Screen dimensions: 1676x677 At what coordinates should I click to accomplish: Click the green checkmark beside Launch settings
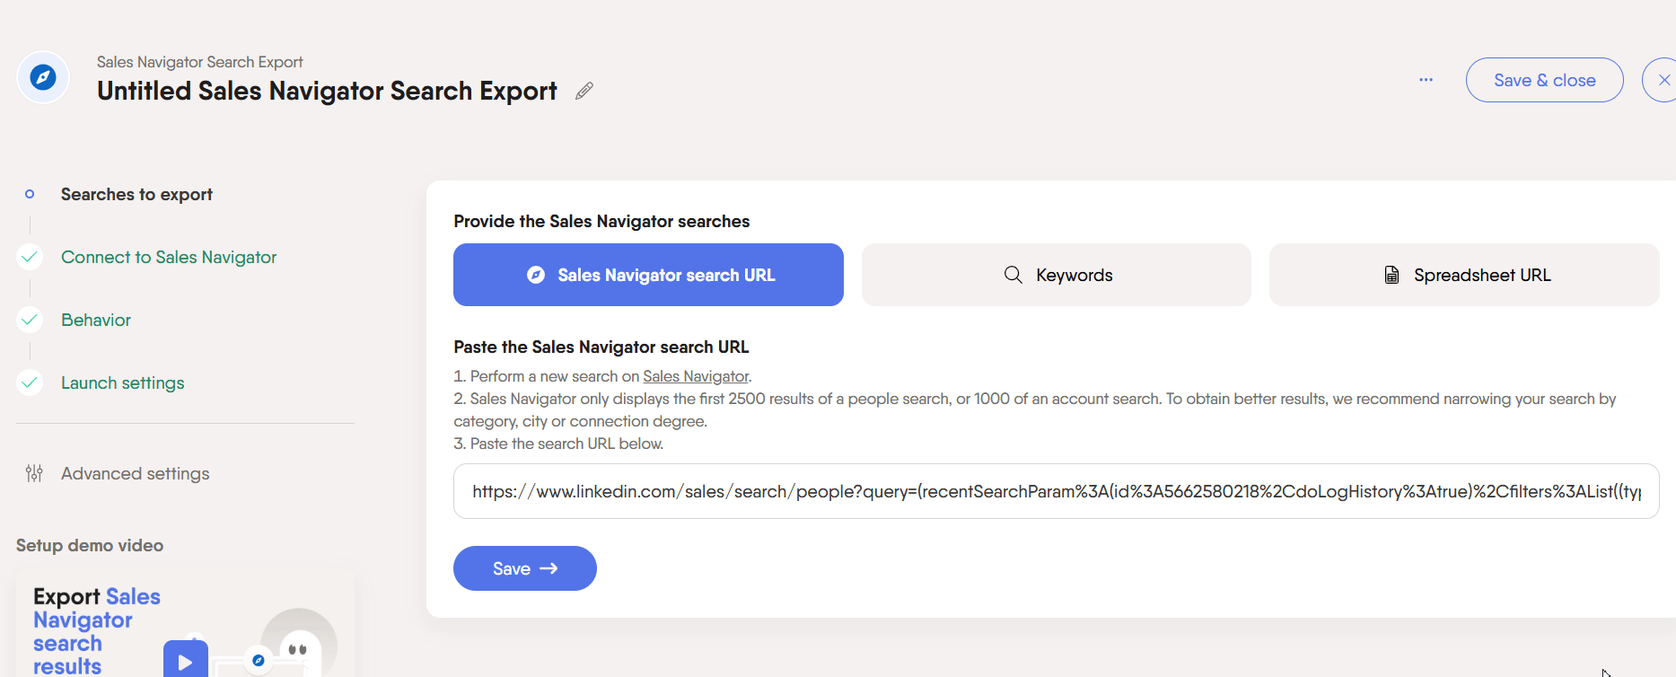click(x=30, y=382)
